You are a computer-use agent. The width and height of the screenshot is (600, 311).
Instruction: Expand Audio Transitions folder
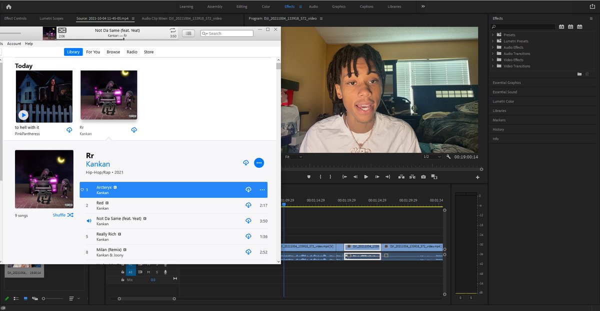[x=493, y=53]
